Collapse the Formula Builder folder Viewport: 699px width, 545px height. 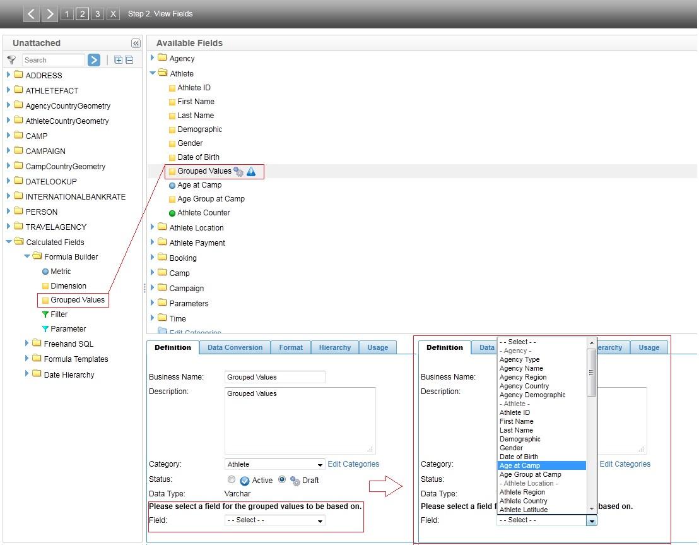(26, 256)
